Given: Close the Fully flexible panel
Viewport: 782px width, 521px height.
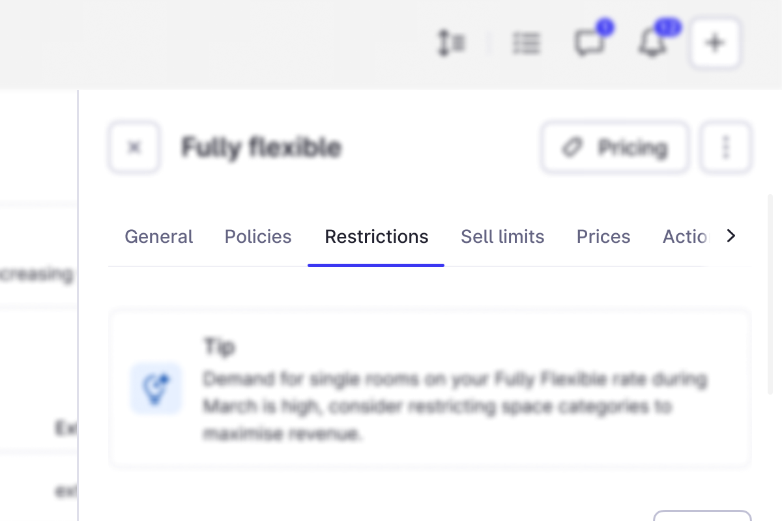Looking at the screenshot, I should click(x=134, y=147).
